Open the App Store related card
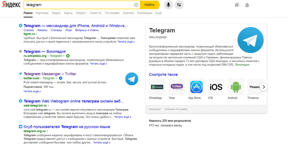The width and height of the screenshot is (288, 149). [196, 89]
